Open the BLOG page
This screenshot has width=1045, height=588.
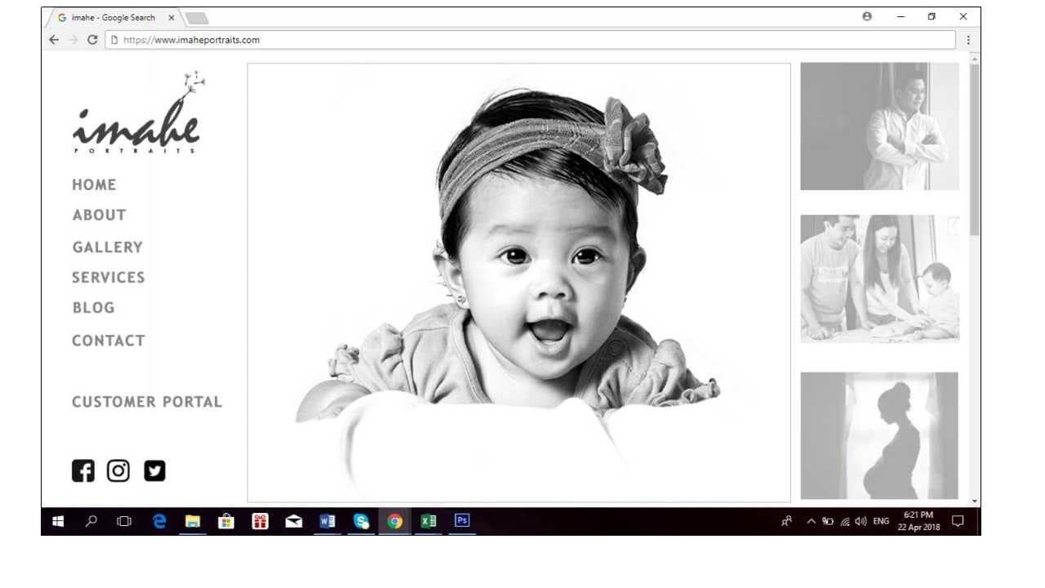pos(93,308)
